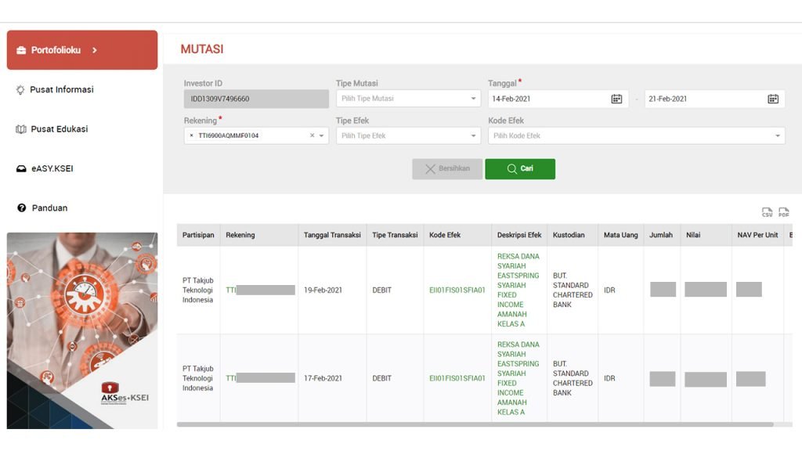This screenshot has width=802, height=451.
Task: Open the Kode Efek dropdown
Action: coord(777,136)
